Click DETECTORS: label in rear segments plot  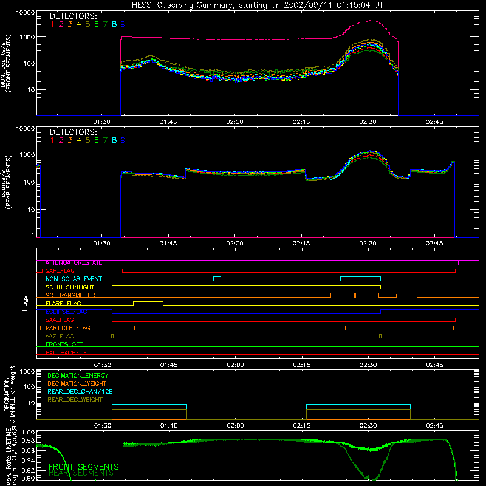pyautogui.click(x=73, y=132)
